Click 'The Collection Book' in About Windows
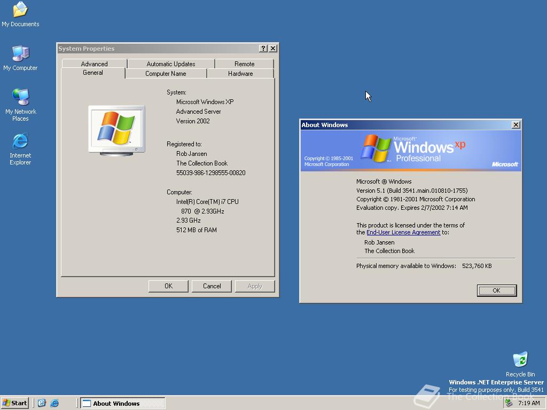The width and height of the screenshot is (547, 410). point(389,251)
